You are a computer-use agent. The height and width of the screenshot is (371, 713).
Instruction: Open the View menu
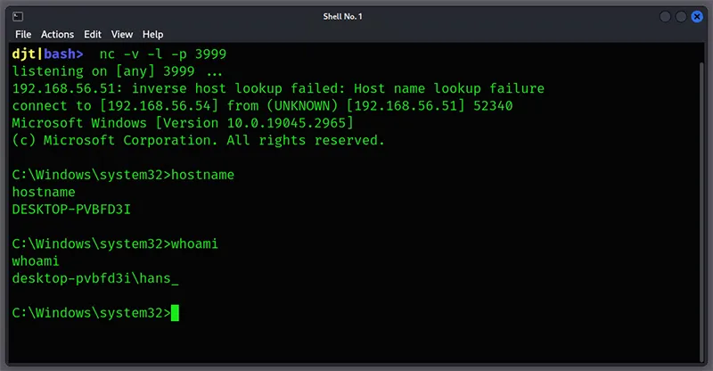click(x=122, y=35)
